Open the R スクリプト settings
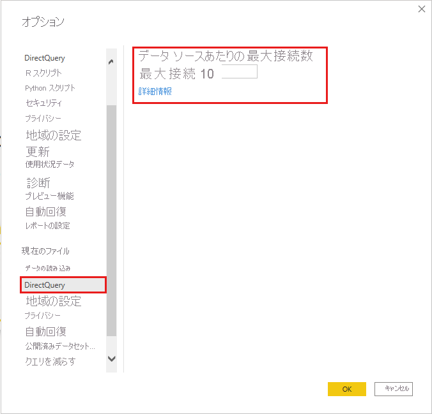This screenshot has width=432, height=414. point(43,73)
